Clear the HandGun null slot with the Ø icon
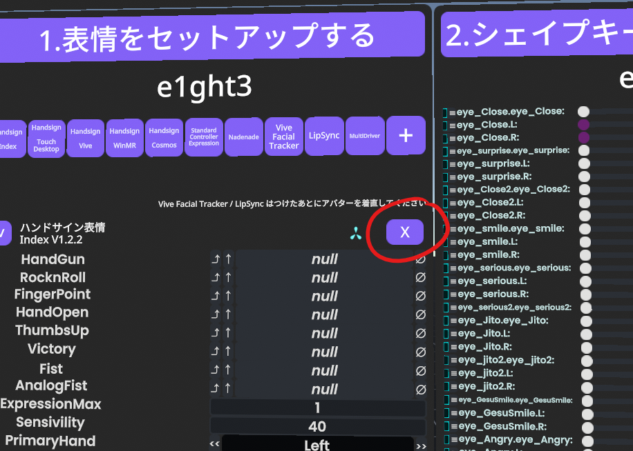Viewport: 633px width, 451px height. coord(421,259)
